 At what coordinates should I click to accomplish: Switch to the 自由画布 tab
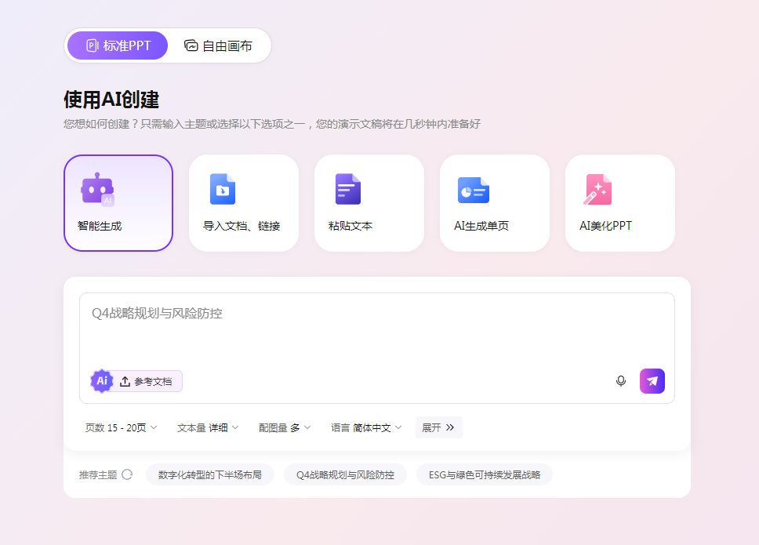[218, 45]
